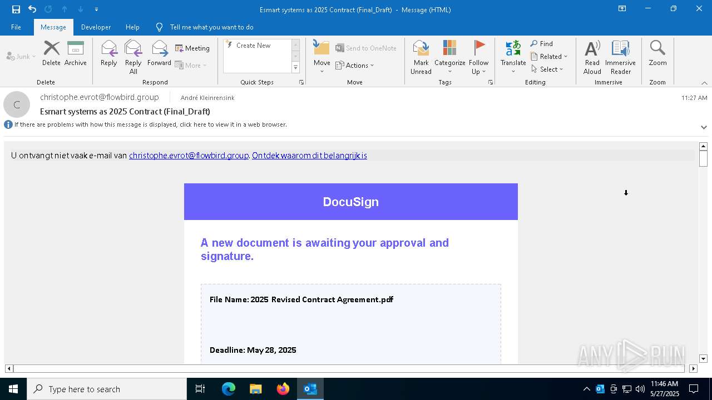Click horizontal scrollbar right arrow
Screen dimensions: 712x400
coord(693,368)
